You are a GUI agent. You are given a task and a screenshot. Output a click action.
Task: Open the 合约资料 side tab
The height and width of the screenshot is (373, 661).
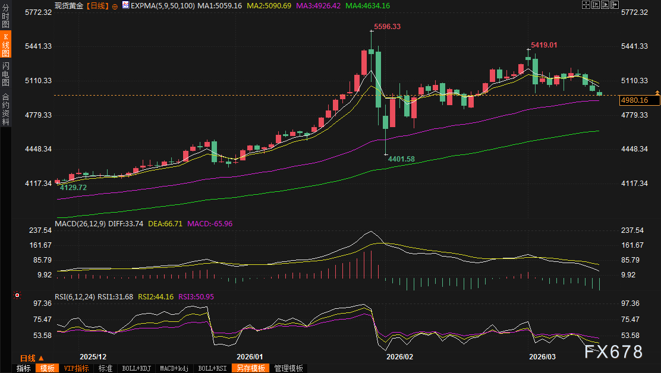click(x=5, y=109)
